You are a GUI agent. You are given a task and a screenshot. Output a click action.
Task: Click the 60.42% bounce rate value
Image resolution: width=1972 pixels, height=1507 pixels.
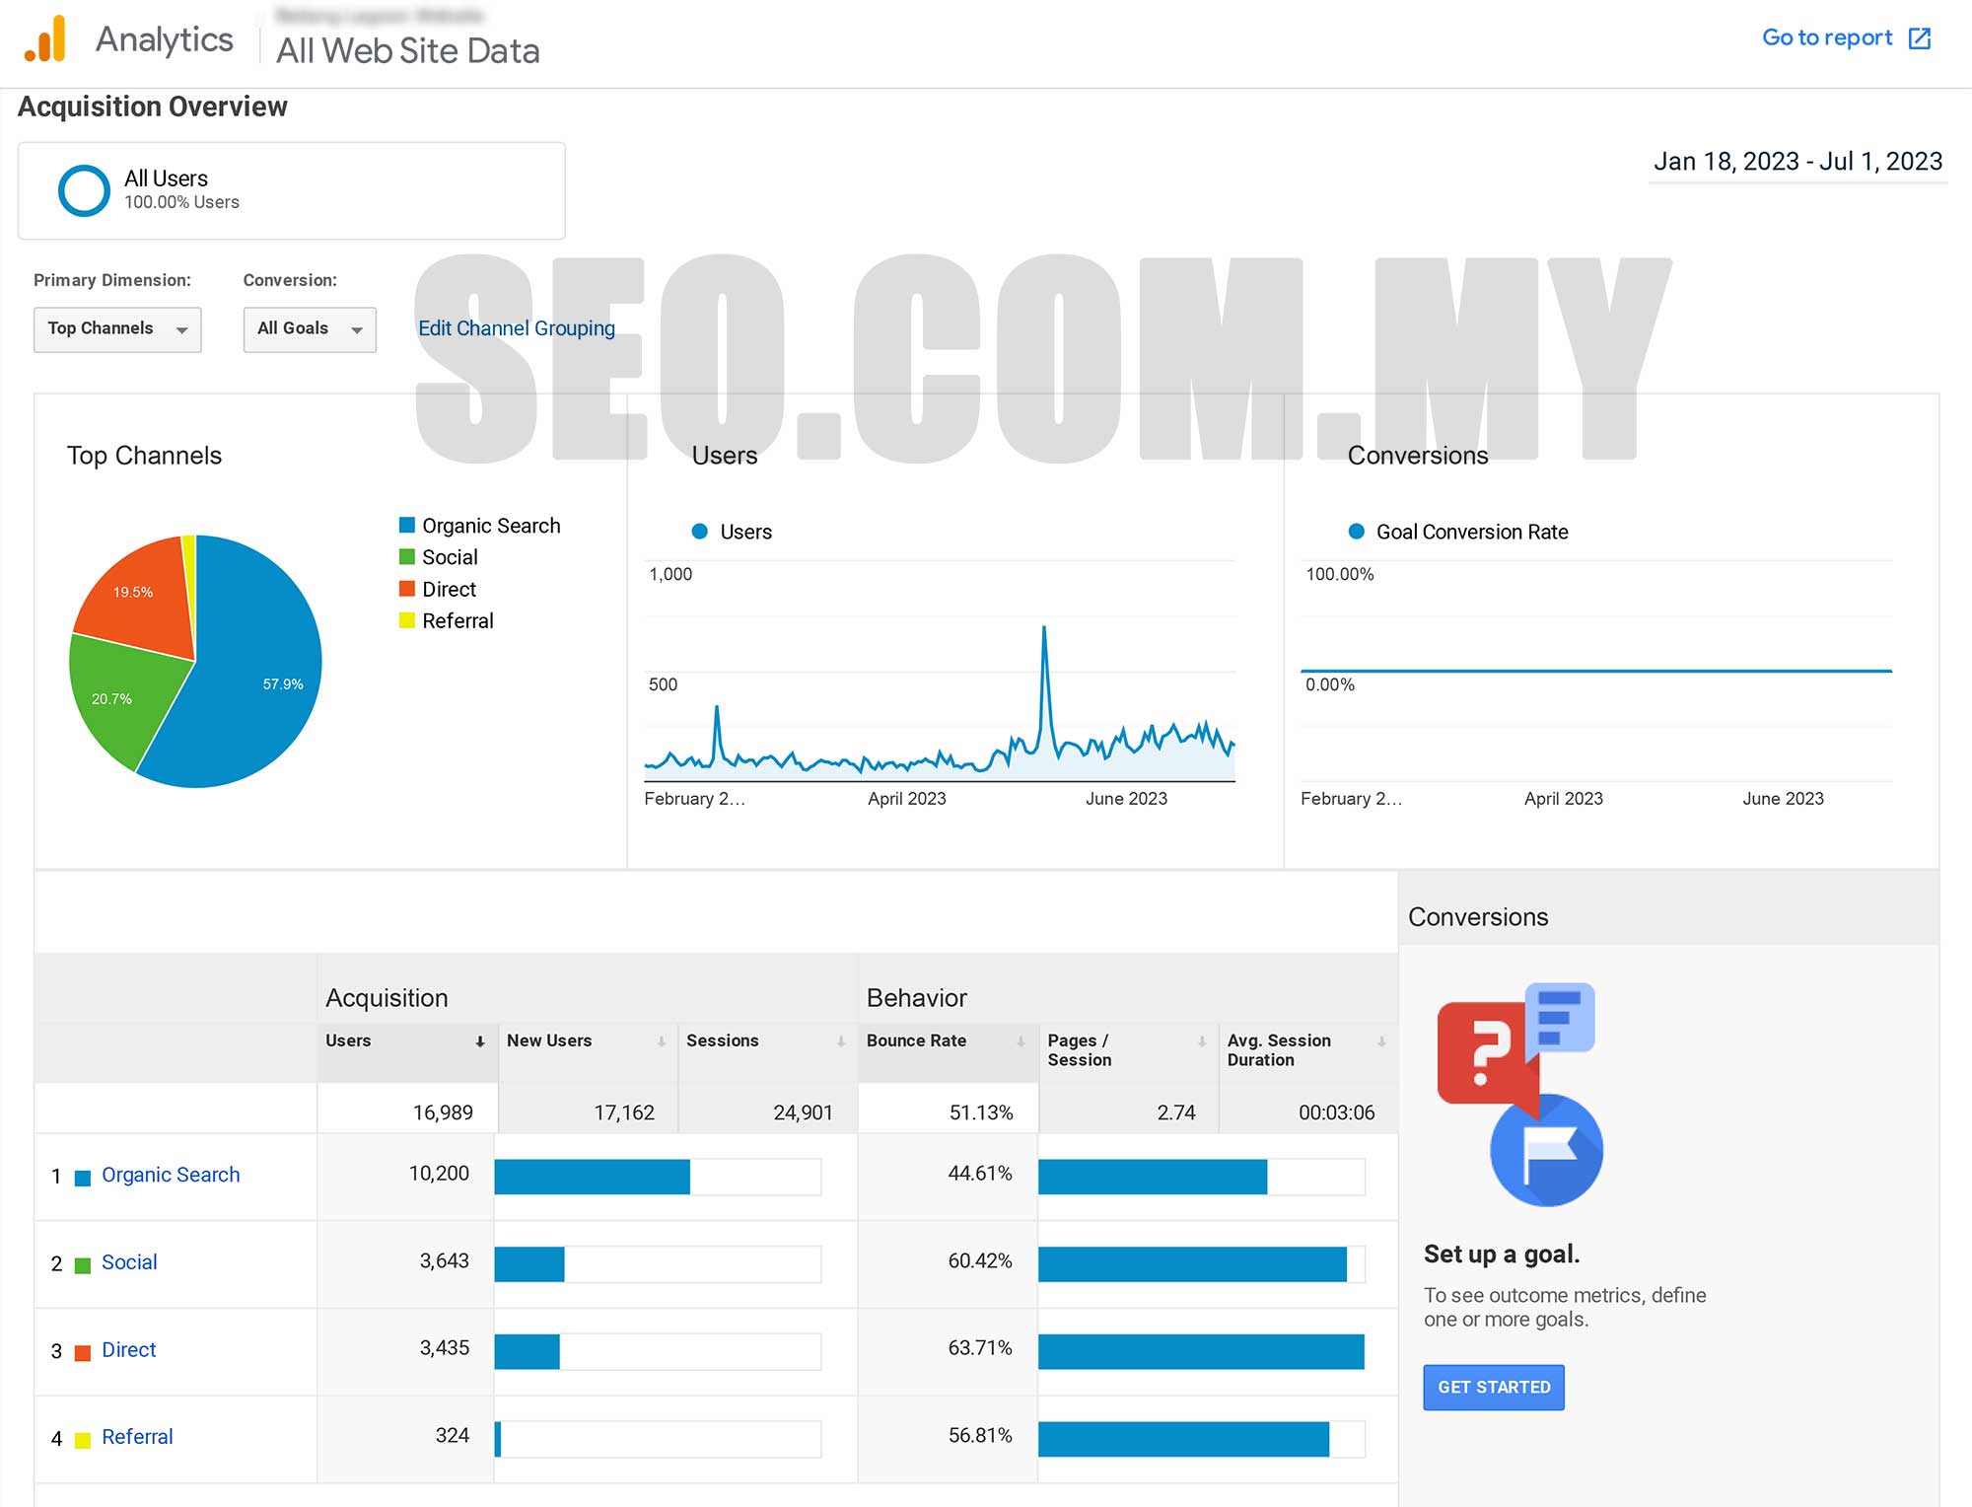(x=980, y=1261)
